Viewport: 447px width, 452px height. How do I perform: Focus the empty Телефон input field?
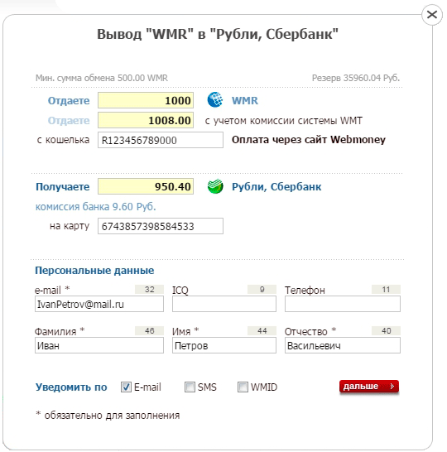343,304
